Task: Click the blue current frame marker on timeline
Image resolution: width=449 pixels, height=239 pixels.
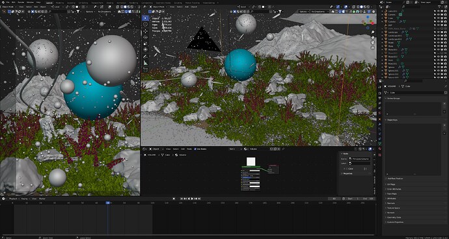Action: point(107,203)
